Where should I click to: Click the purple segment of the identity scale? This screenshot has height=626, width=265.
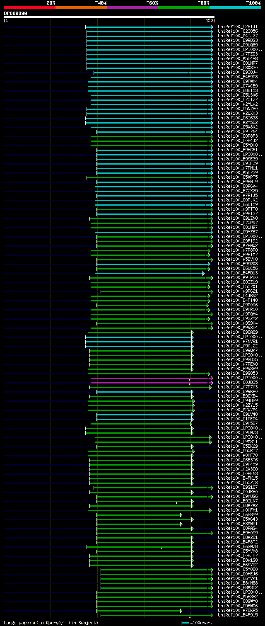(x=132, y=7)
